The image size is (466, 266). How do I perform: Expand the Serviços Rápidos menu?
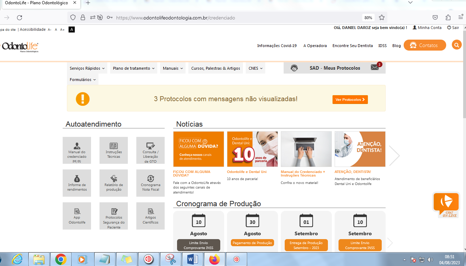point(87,68)
